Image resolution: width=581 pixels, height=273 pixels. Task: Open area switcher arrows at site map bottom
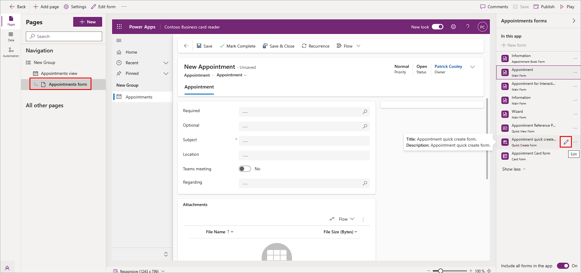pyautogui.click(x=166, y=254)
